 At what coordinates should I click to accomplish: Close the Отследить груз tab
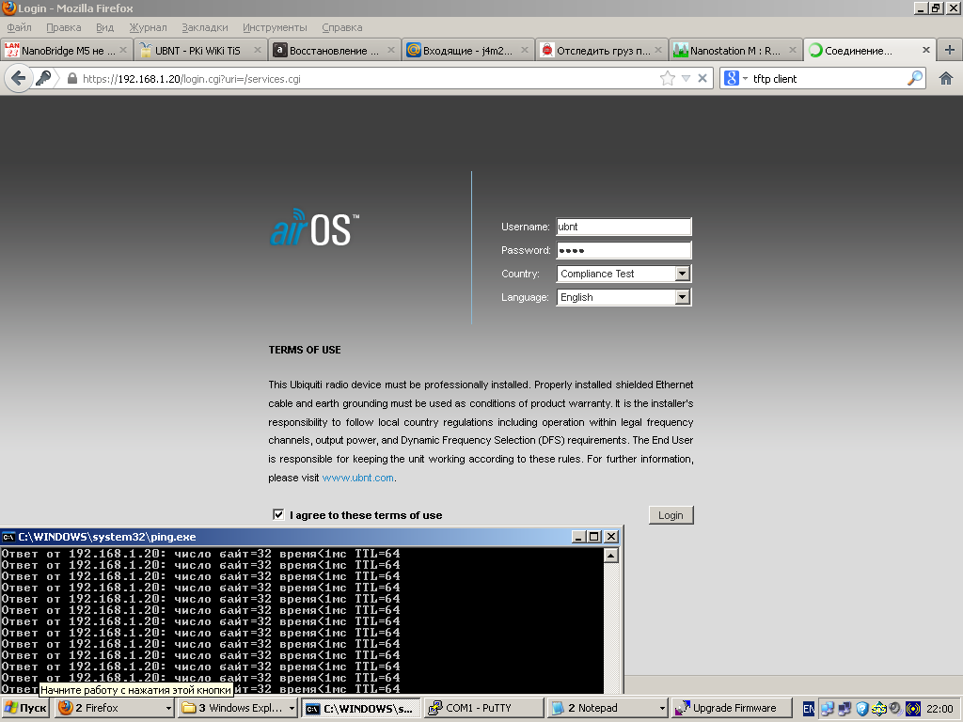(x=658, y=51)
